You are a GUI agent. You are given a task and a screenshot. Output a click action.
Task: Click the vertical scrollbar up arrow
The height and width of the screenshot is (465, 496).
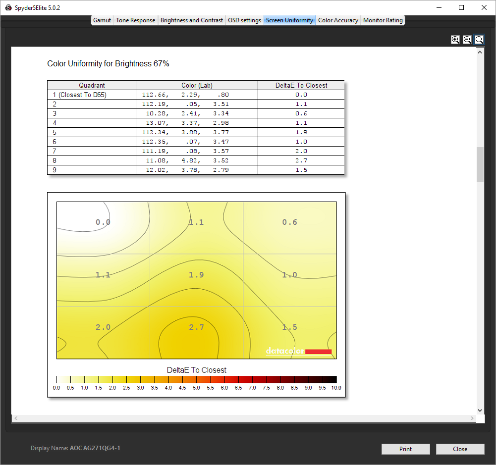(x=480, y=52)
